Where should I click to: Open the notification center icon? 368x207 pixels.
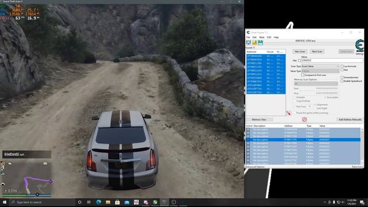click(x=362, y=202)
